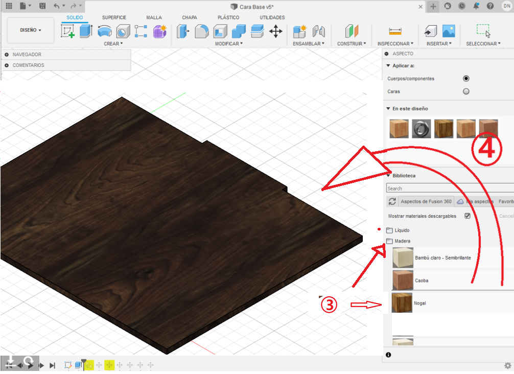Select the Combine tool

(x=239, y=31)
